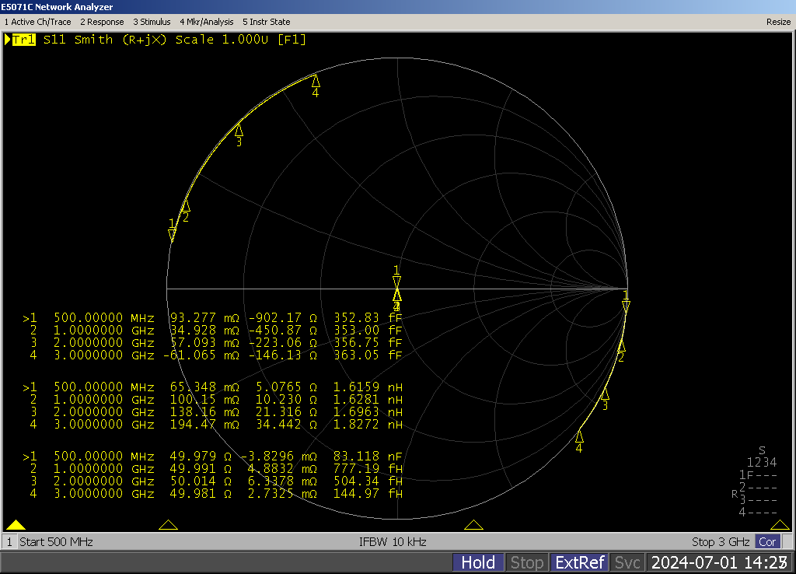Select marker 3 on the upper-left arc
The width and height of the screenshot is (796, 574).
coord(239,130)
